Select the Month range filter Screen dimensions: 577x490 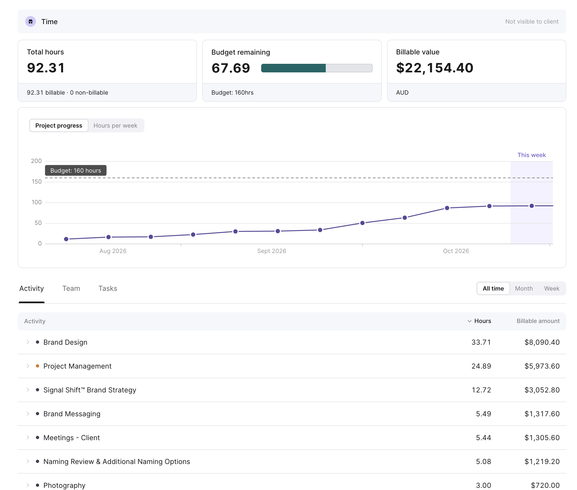(x=524, y=288)
